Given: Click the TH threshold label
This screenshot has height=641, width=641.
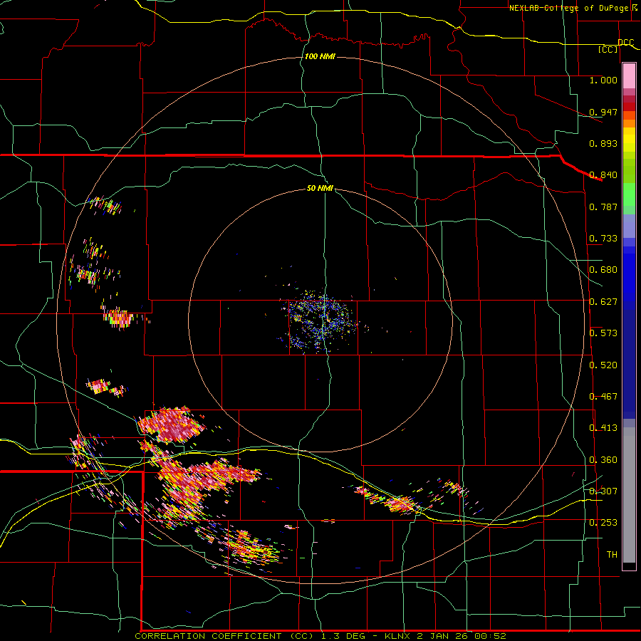Looking at the screenshot, I should click(x=612, y=555).
